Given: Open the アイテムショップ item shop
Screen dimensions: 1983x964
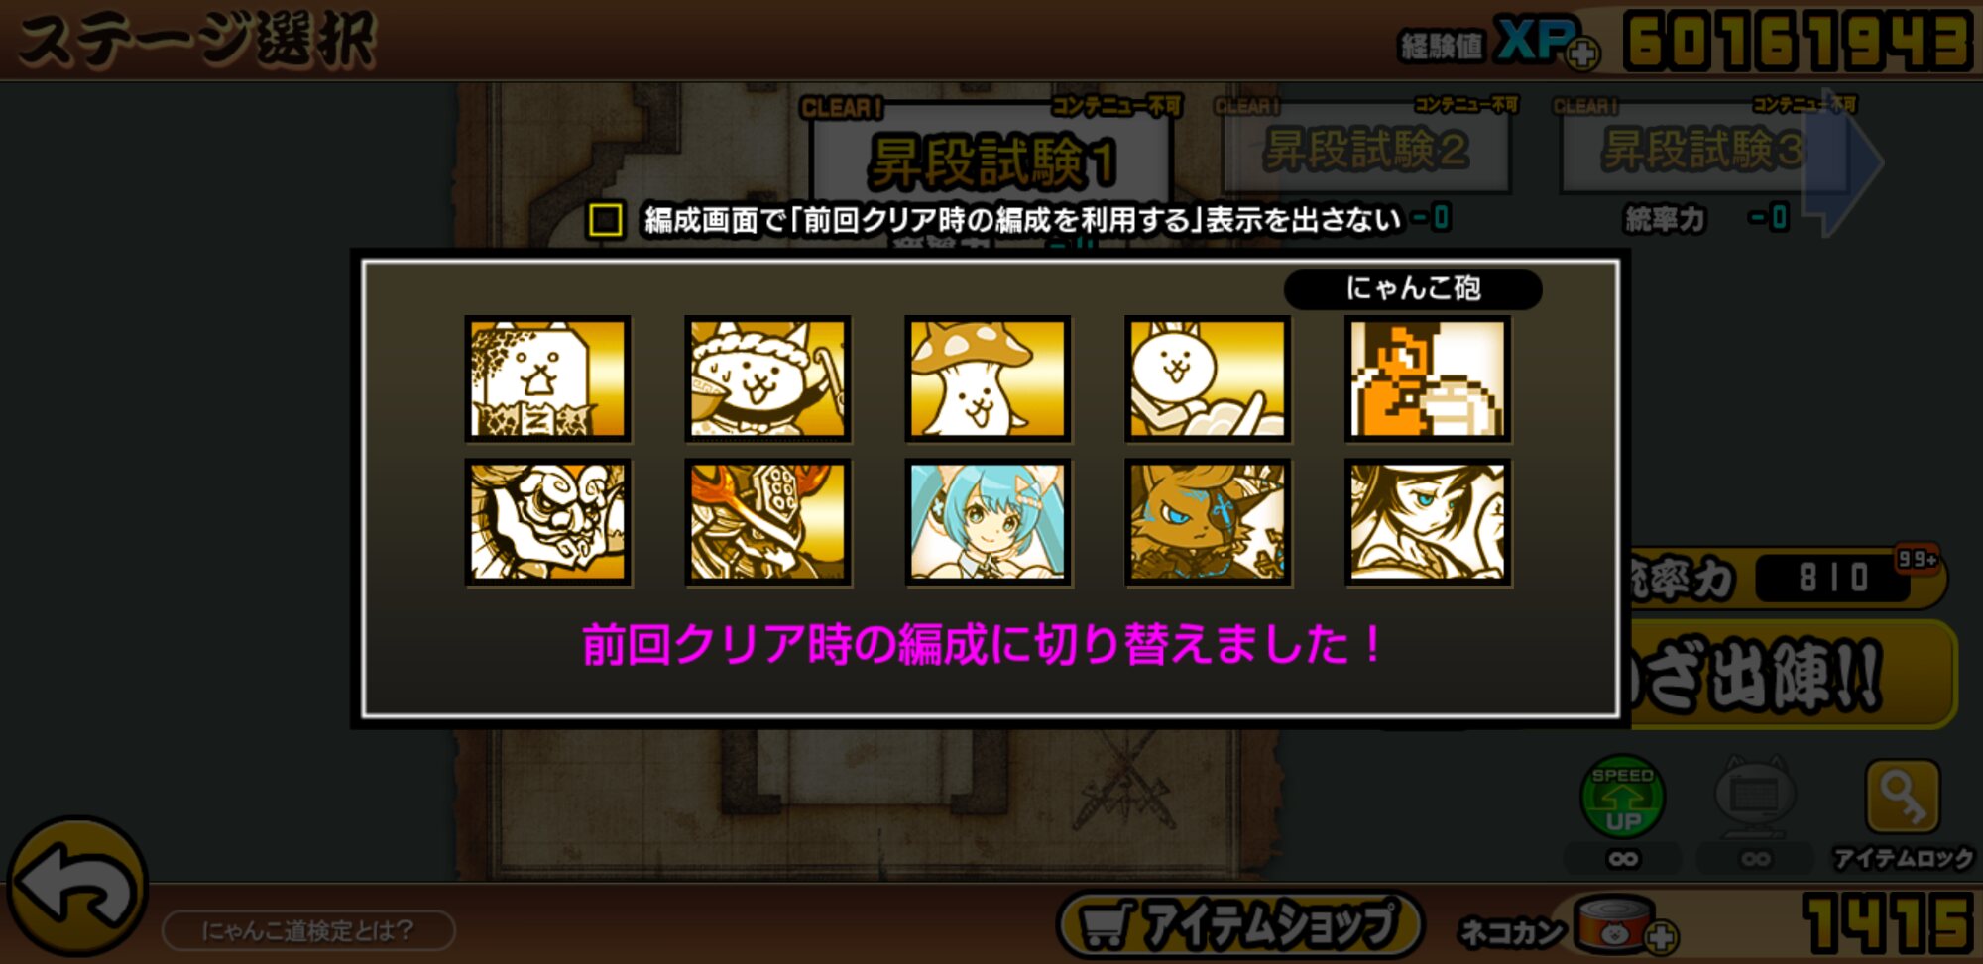Looking at the screenshot, I should coord(1240,925).
